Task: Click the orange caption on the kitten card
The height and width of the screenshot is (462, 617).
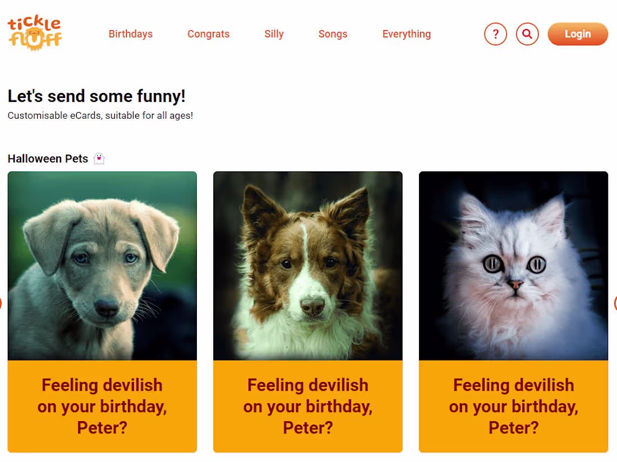Action: [x=513, y=406]
